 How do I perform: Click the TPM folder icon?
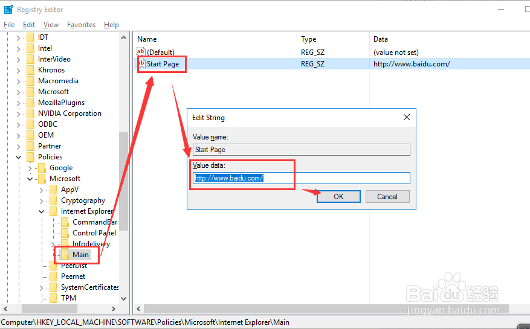tap(53, 298)
